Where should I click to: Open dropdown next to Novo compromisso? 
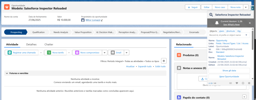coord(105,53)
